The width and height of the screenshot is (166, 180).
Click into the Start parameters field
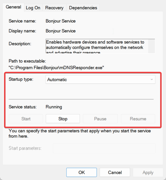(104, 148)
